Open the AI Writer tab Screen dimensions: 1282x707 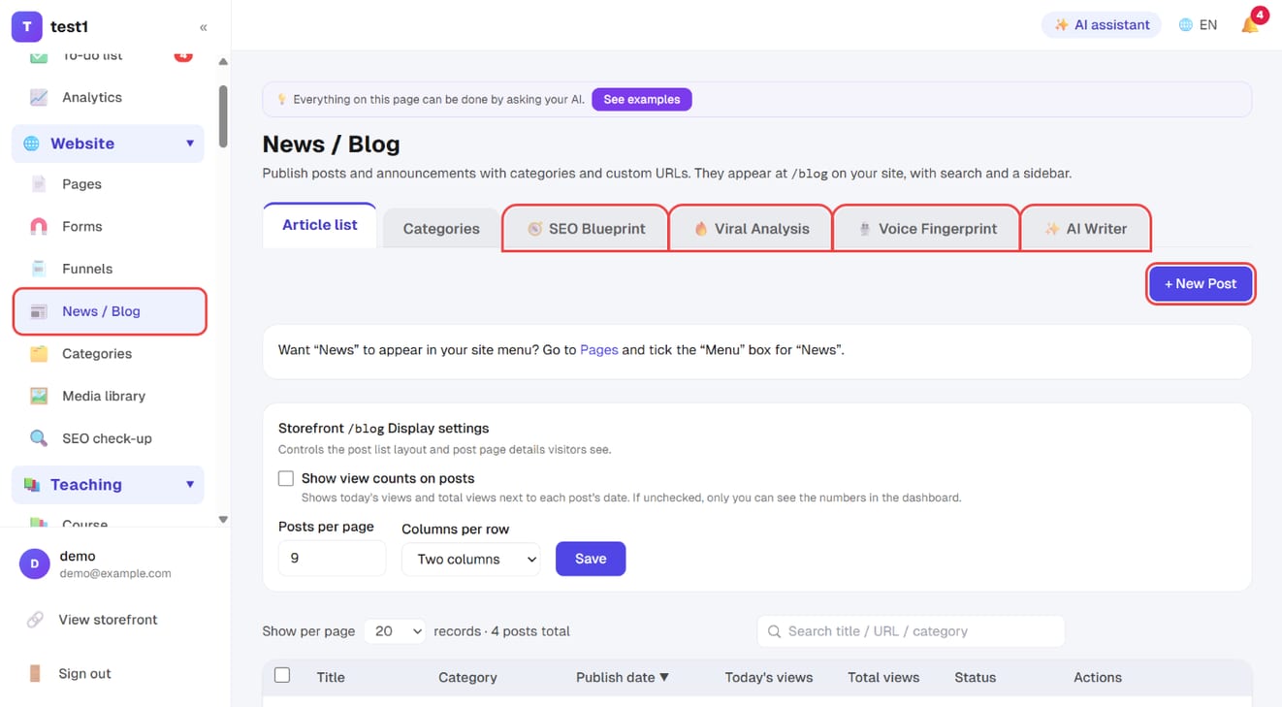coord(1086,229)
